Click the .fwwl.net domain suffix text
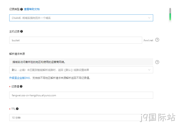This screenshot has width=180, height=125. point(148,40)
